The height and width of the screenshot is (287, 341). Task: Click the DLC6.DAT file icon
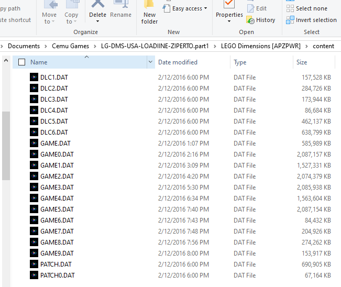coord(34,132)
